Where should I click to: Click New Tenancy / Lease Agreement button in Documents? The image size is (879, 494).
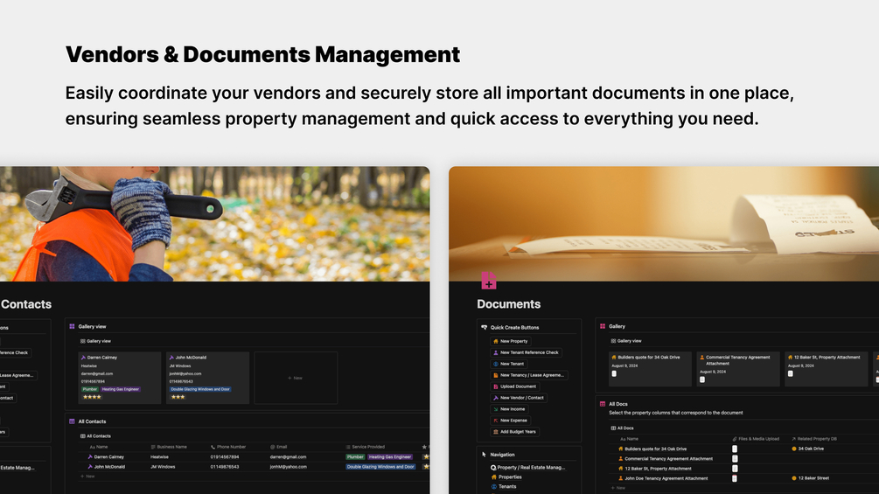point(528,375)
